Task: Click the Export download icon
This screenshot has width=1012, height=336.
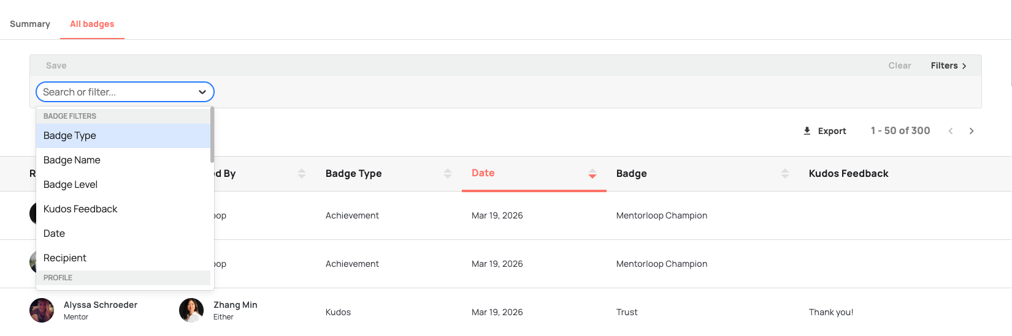Action: (x=807, y=131)
